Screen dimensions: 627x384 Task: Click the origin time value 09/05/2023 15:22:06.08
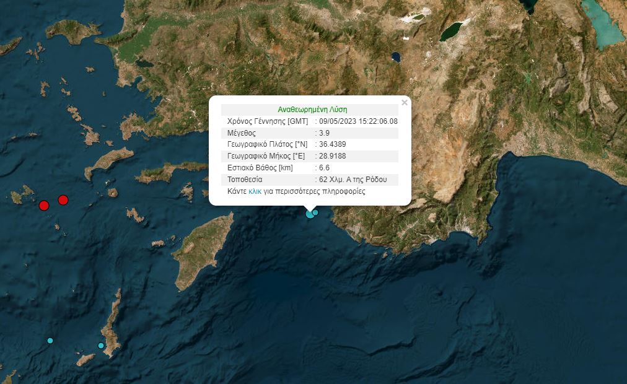pyautogui.click(x=358, y=121)
